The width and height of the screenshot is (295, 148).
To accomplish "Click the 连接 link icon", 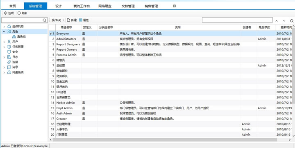I will (x=9, y=62).
